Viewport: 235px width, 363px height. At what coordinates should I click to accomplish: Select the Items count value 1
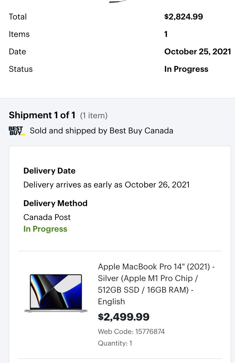coord(166,34)
